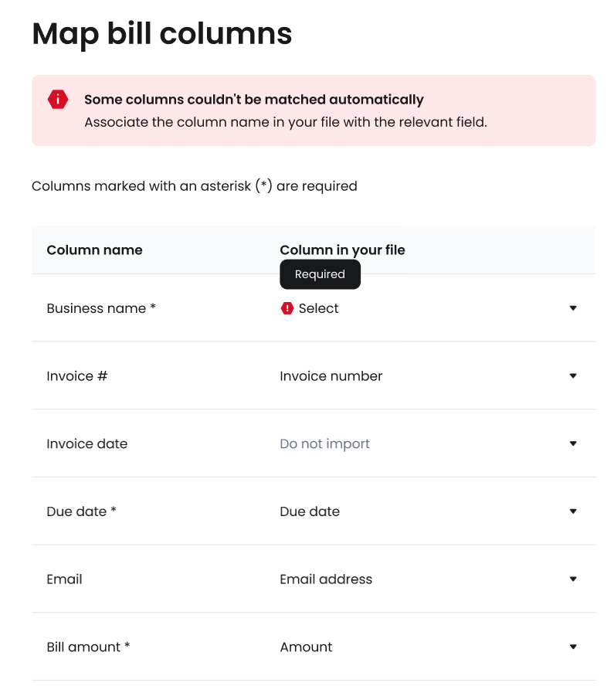
Task: Click the Required tooltip
Action: pos(320,274)
